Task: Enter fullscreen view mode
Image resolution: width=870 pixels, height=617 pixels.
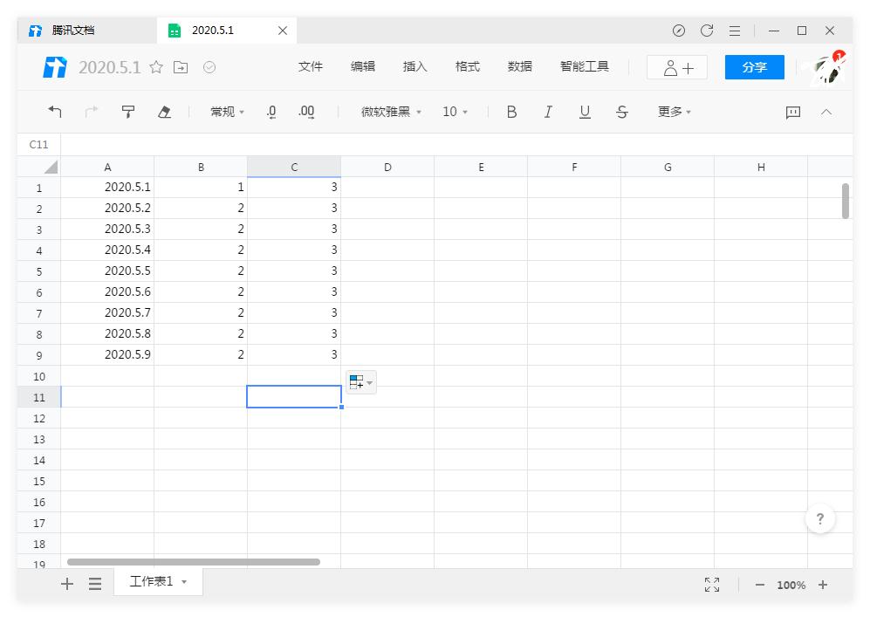Action: pyautogui.click(x=711, y=585)
